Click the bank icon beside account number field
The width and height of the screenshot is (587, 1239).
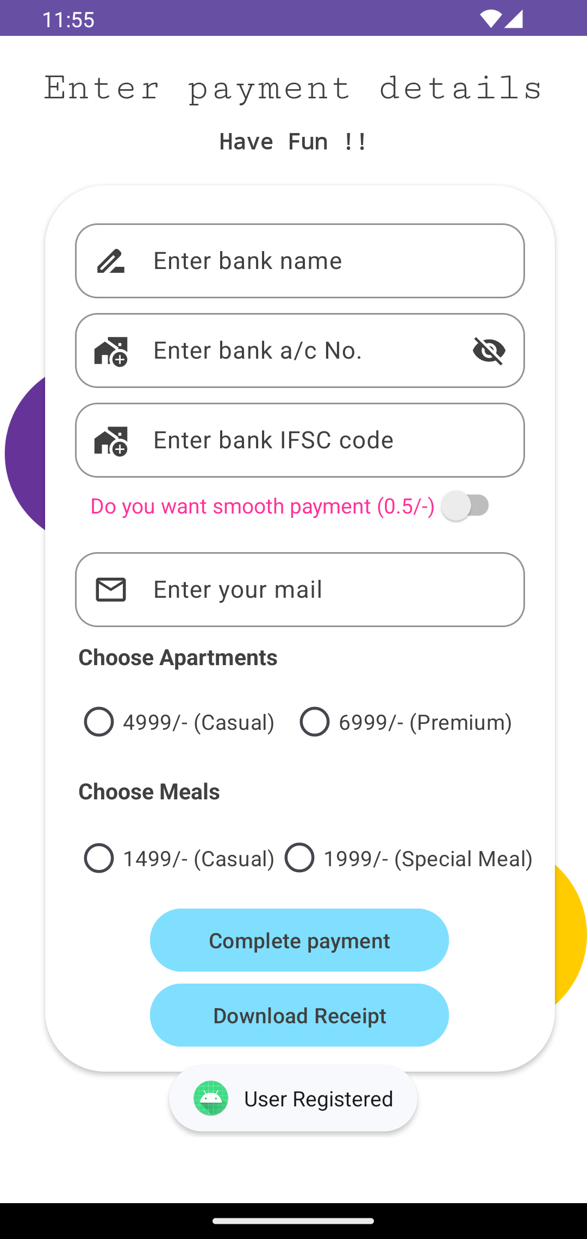[x=111, y=351]
